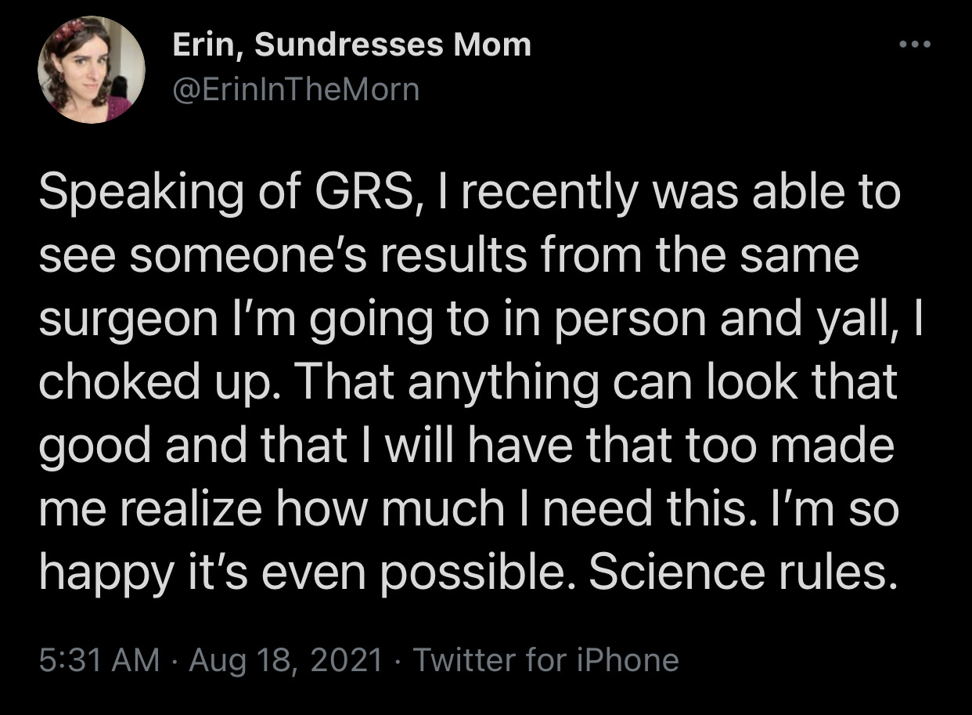Open the Twitter for iPhone source link
Viewport: 972px width, 715px height.
pyautogui.click(x=545, y=659)
